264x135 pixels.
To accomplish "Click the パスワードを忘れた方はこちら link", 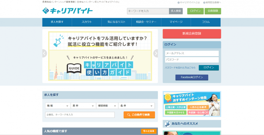I will (180, 68).
